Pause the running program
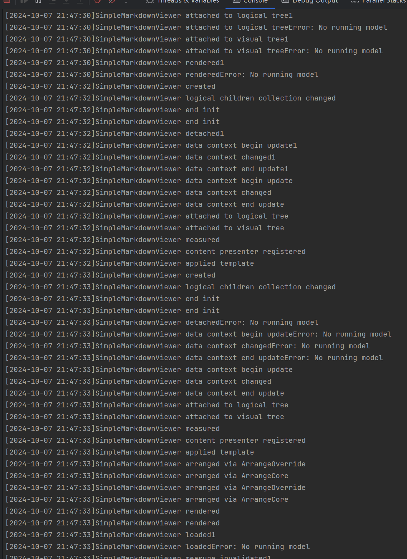The height and width of the screenshot is (559, 407). coord(38,1)
